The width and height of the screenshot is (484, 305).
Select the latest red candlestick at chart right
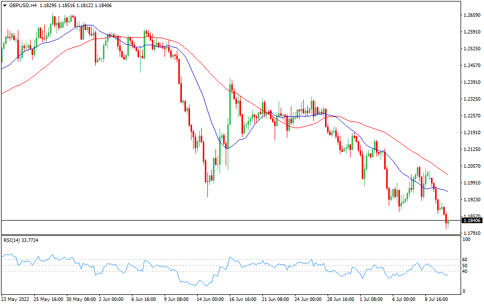pyautogui.click(x=446, y=217)
